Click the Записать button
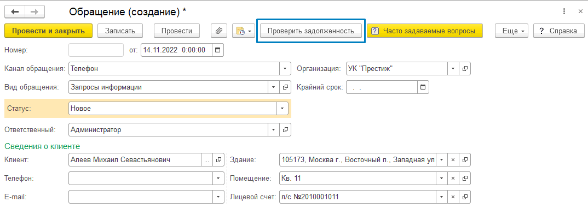Screen dimensions: 588x208 click(120, 31)
